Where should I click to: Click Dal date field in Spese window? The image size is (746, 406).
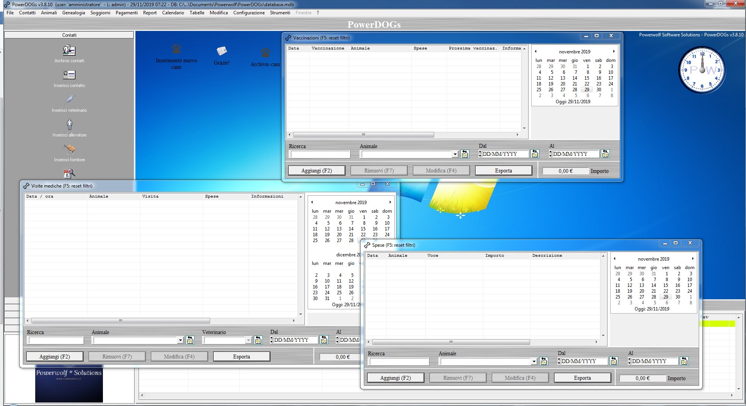coord(583,361)
